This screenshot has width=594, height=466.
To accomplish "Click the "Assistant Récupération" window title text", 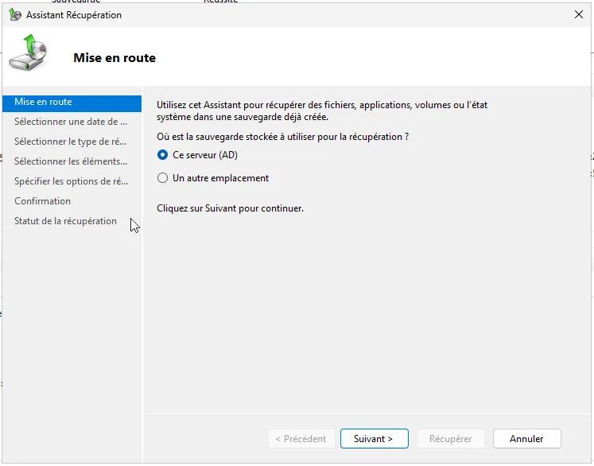I will pos(74,15).
